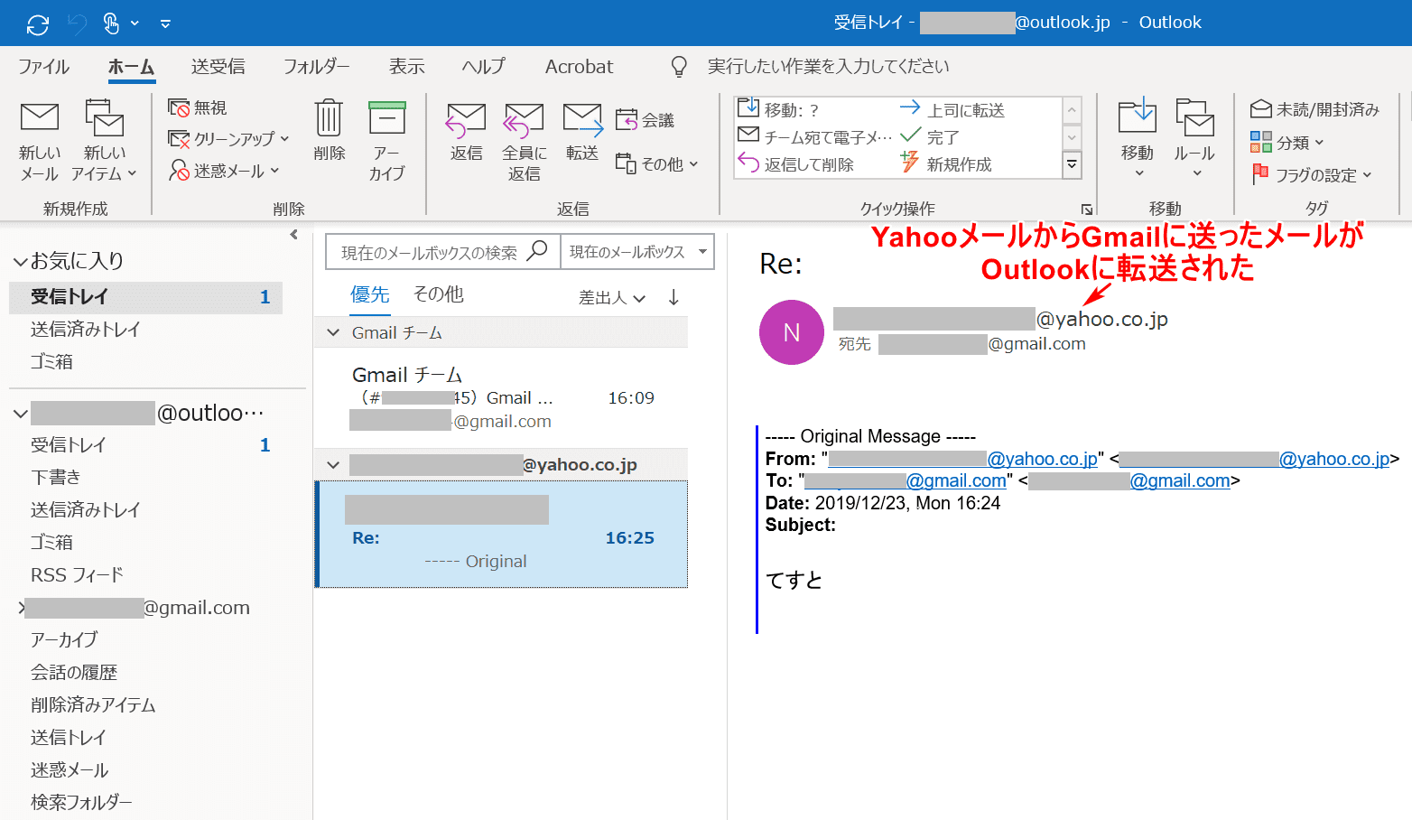Open 会話の履歴 folder
This screenshot has width=1412, height=820.
(x=74, y=673)
